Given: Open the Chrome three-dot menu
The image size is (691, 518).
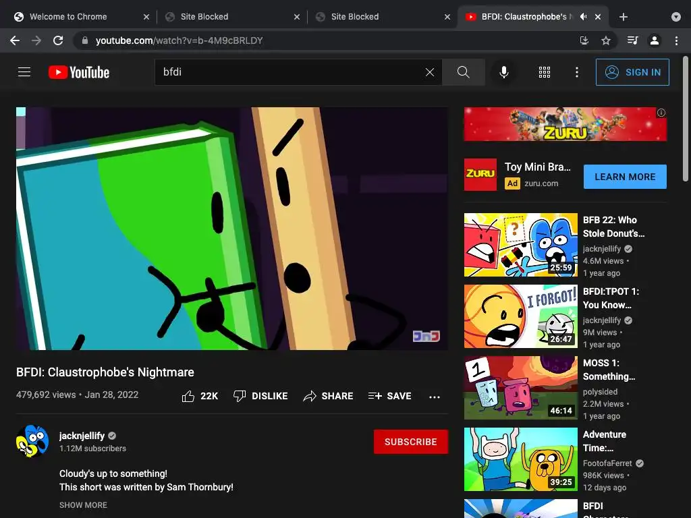Looking at the screenshot, I should point(676,40).
